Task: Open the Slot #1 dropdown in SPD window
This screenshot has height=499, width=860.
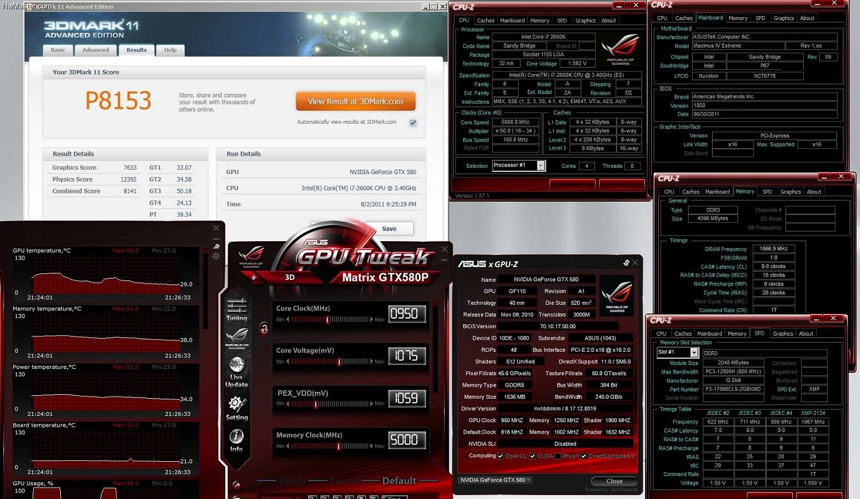Action: click(x=694, y=352)
